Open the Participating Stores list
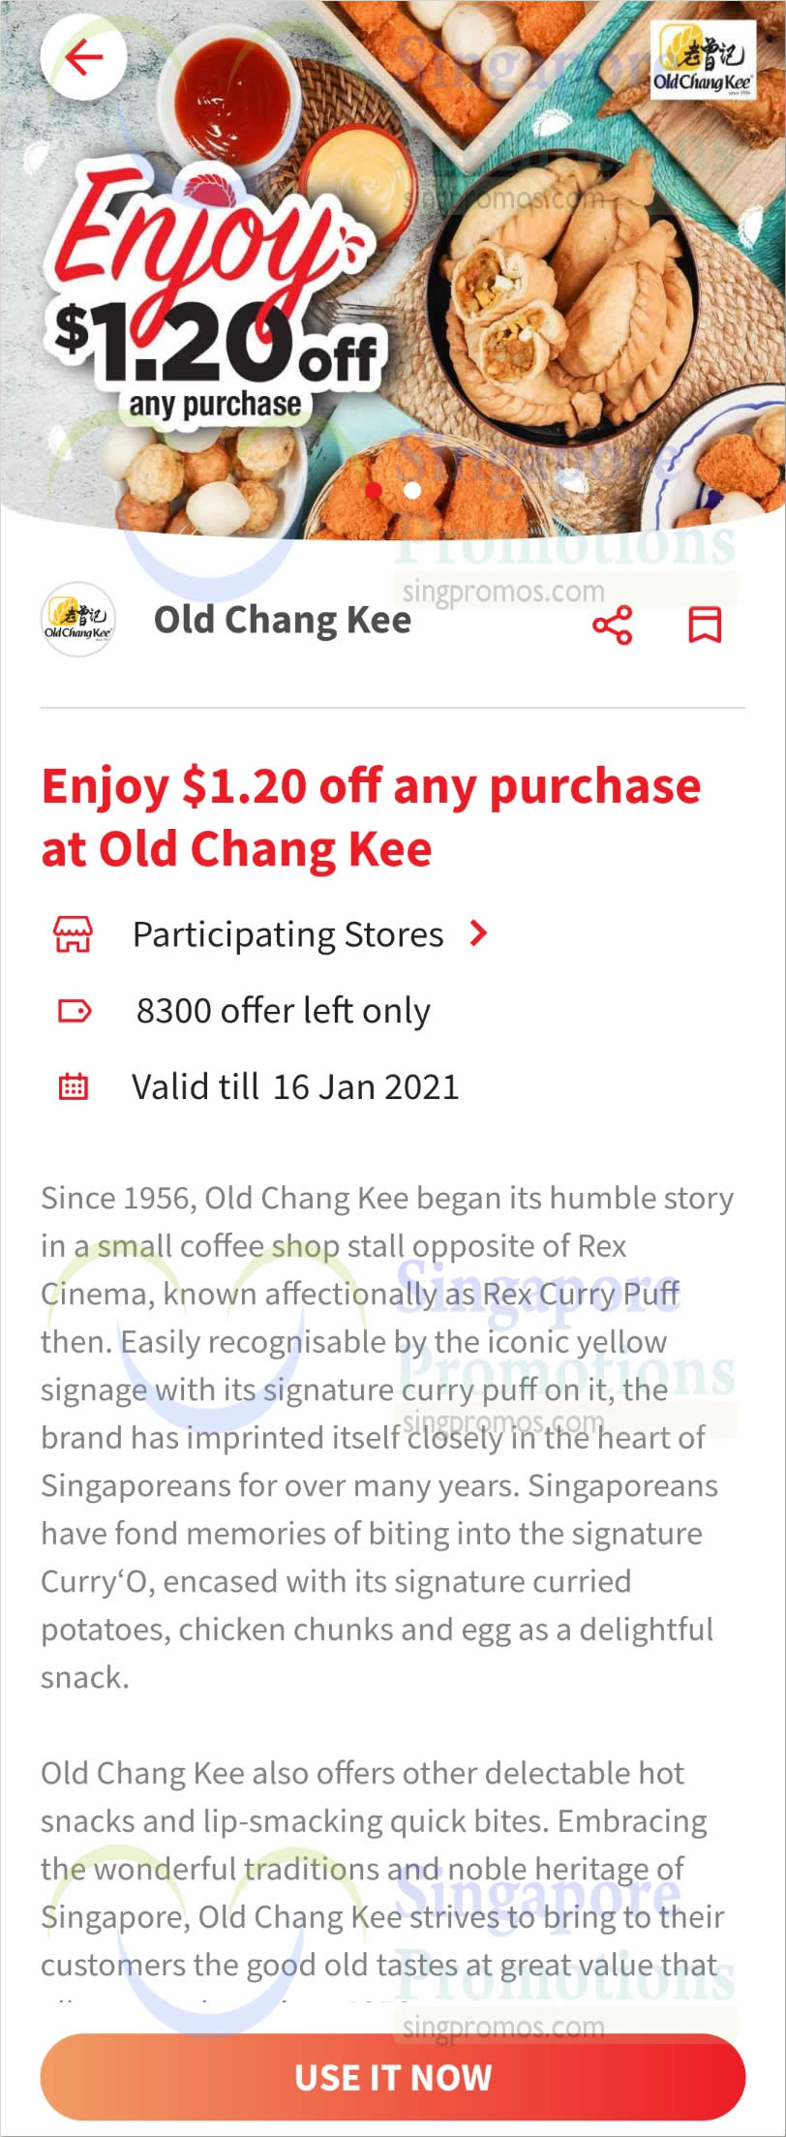The image size is (786, 2137). pyautogui.click(x=287, y=934)
